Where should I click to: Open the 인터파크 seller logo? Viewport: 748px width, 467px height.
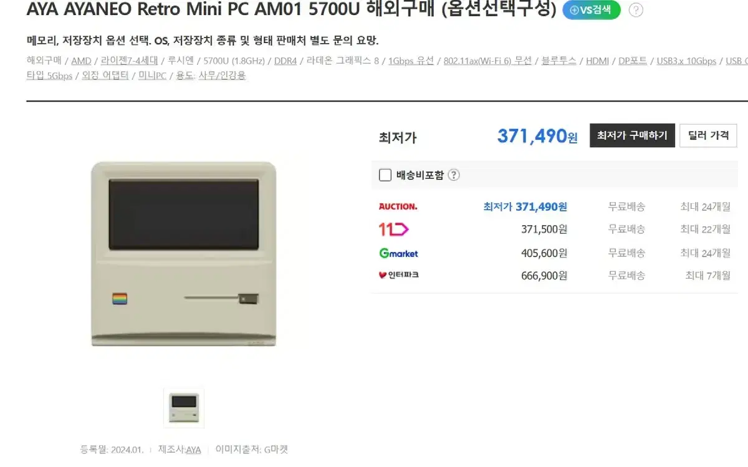(x=398, y=275)
